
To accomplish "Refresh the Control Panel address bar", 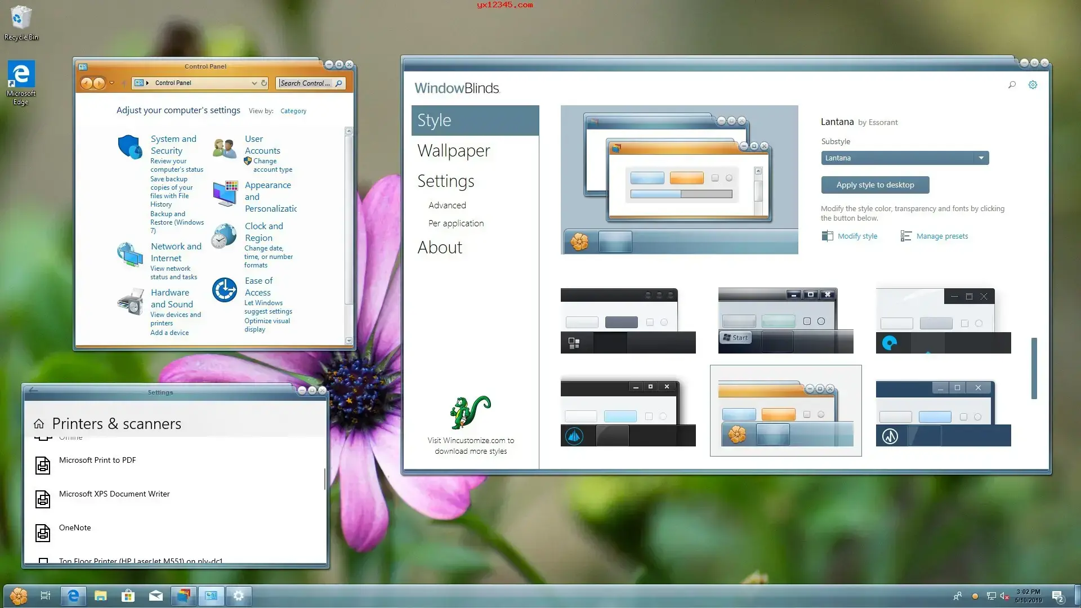I will (263, 83).
